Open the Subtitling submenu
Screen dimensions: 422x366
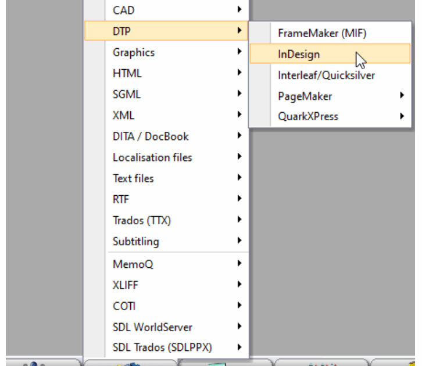(166, 241)
